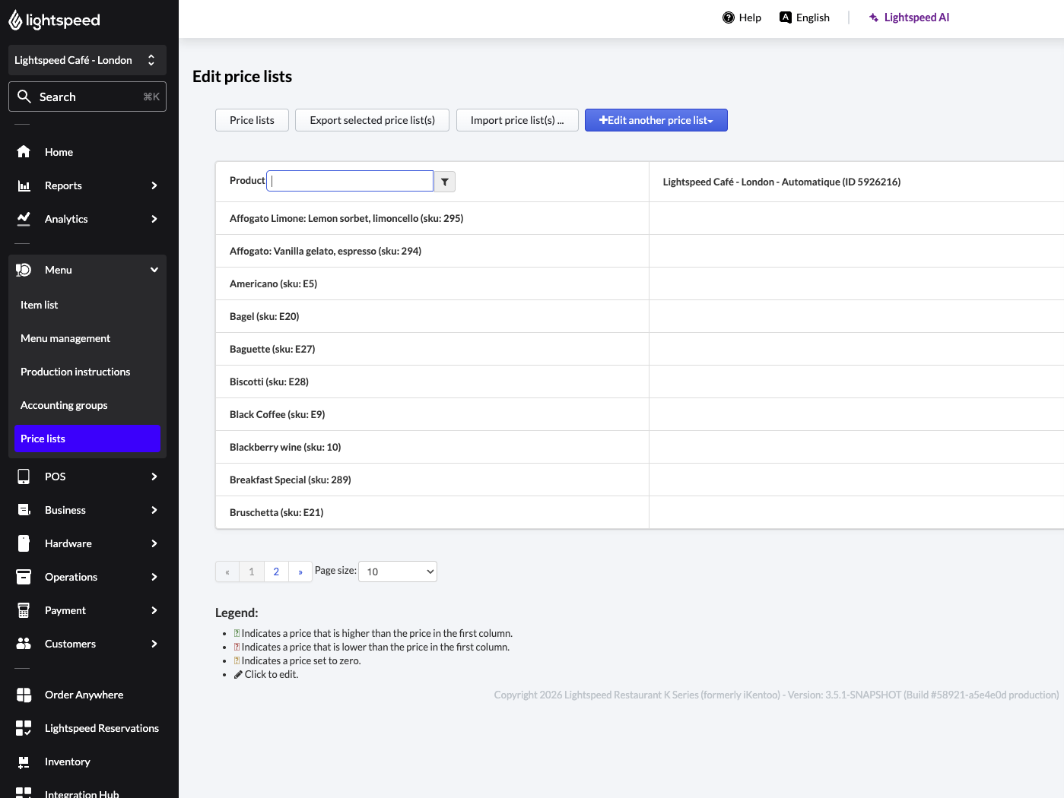Click the POS tablet icon
Screen dimensions: 1064x798
pyautogui.click(x=24, y=477)
